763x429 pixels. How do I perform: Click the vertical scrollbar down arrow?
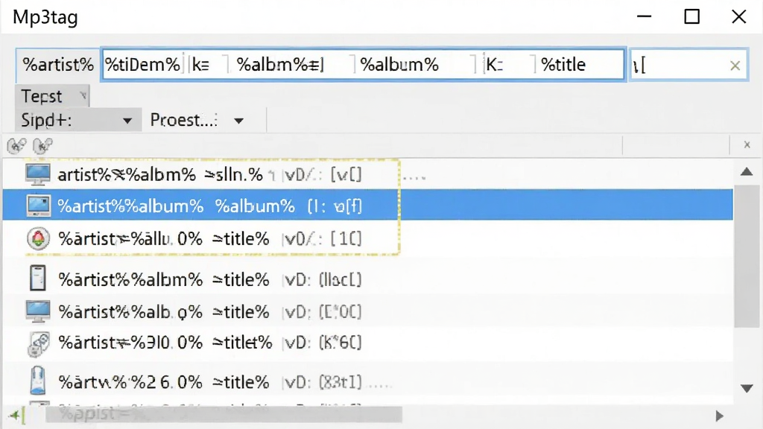tap(747, 388)
